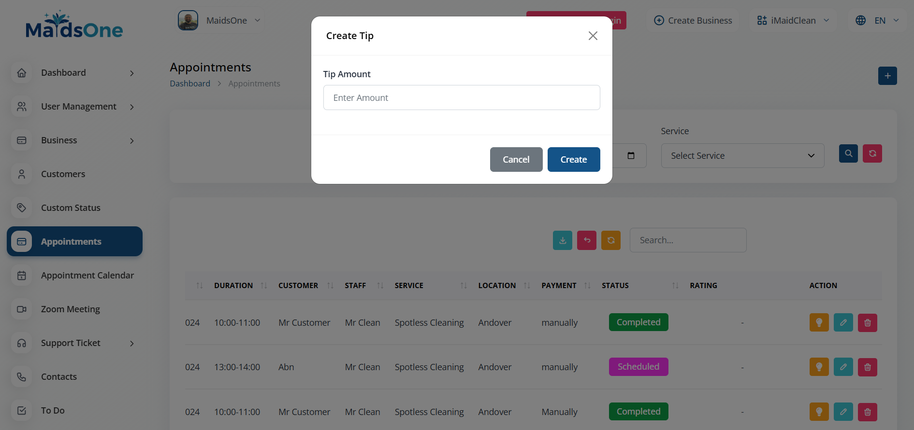Image resolution: width=914 pixels, height=430 pixels.
Task: Focus the Tip Amount input field
Action: point(462,98)
